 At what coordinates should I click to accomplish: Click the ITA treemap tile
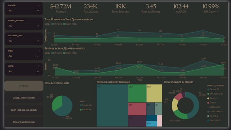click(150, 109)
